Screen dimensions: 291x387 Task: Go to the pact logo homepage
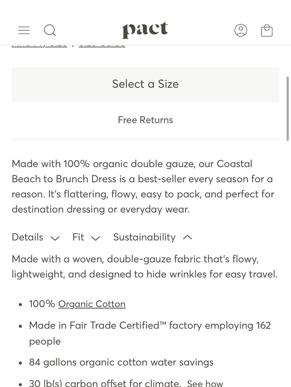[145, 30]
